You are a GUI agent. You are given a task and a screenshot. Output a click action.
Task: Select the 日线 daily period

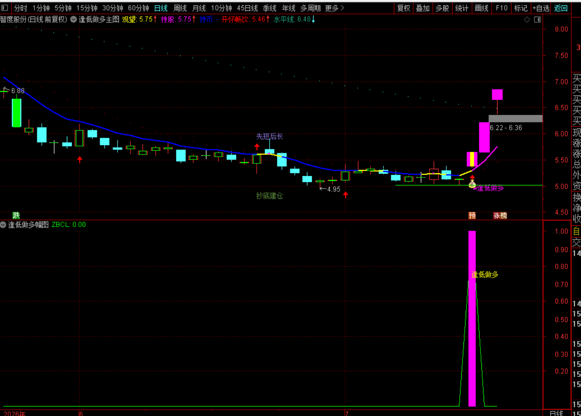(x=161, y=8)
